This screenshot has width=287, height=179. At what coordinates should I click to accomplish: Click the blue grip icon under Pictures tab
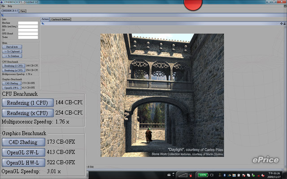tap(43, 24)
